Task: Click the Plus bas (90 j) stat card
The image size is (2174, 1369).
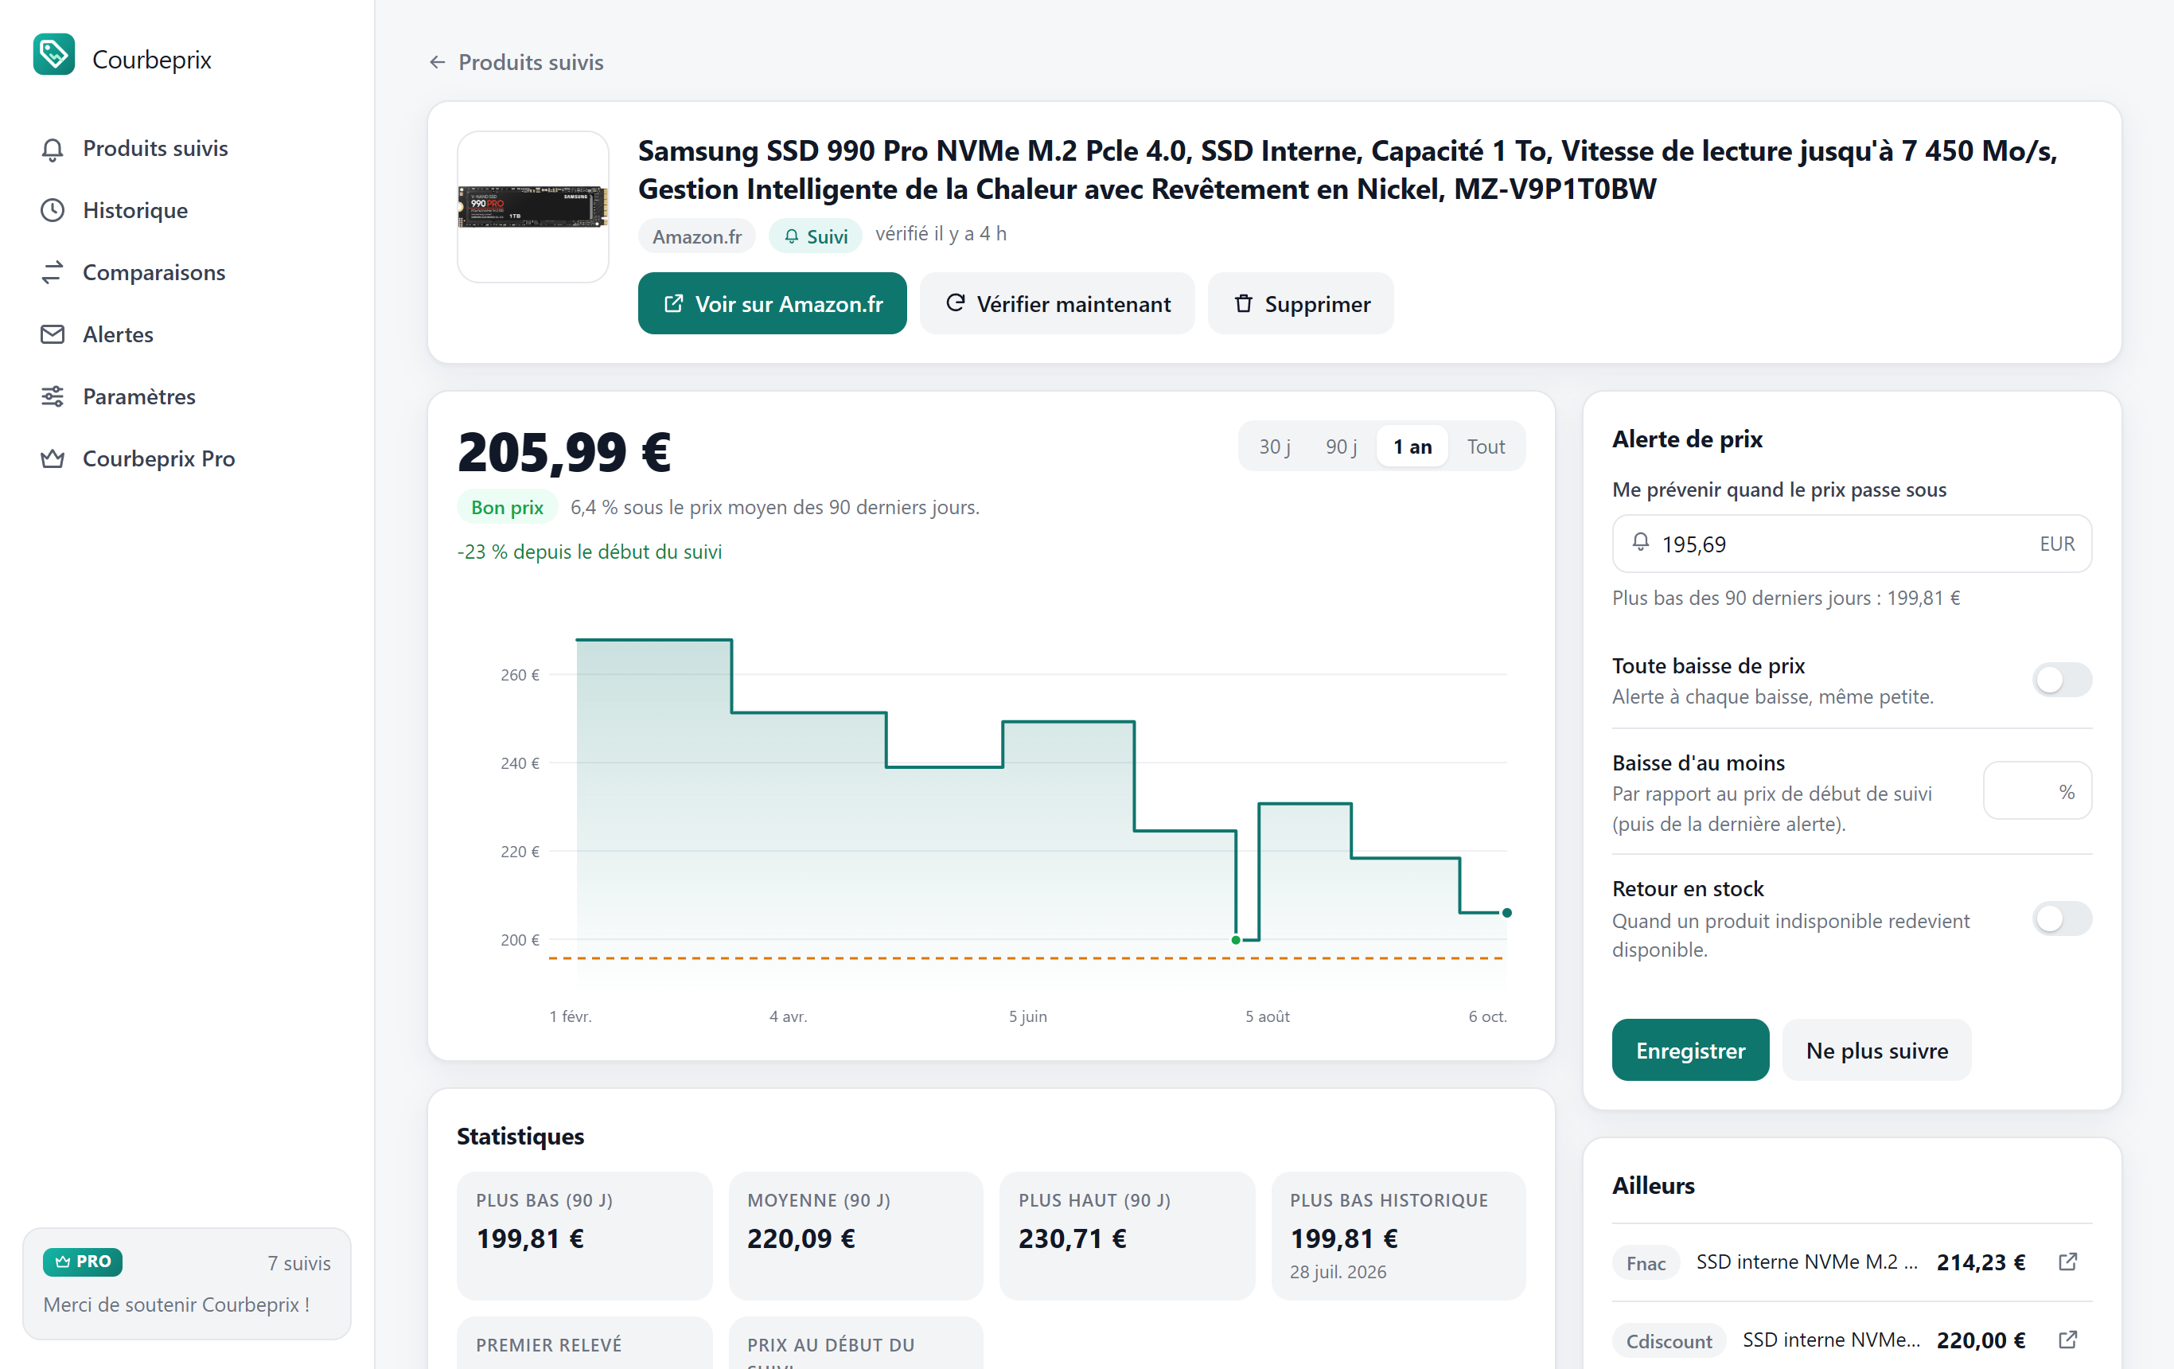Action: pos(584,1235)
